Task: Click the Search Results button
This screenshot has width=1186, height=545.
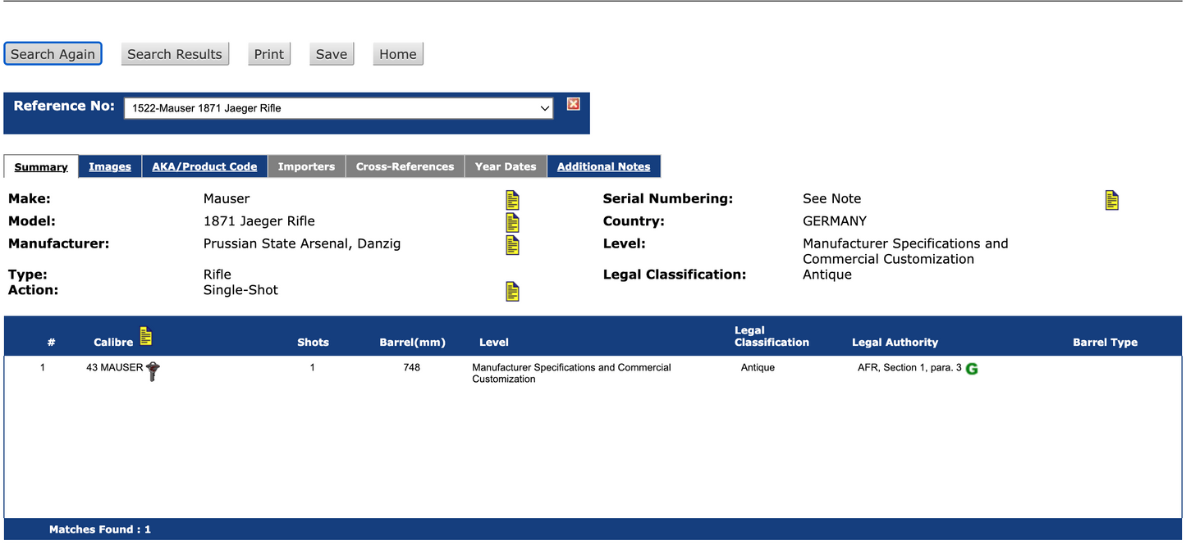Action: pyautogui.click(x=175, y=54)
